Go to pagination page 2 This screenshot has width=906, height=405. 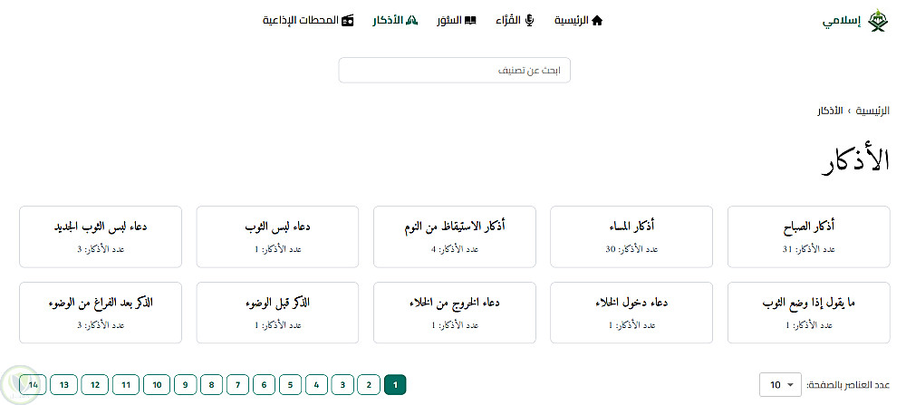[369, 385]
